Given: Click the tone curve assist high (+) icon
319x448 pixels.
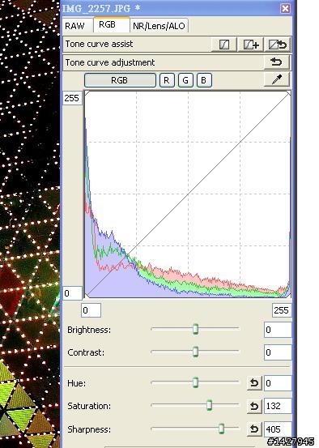Looking at the screenshot, I should pyautogui.click(x=251, y=45).
